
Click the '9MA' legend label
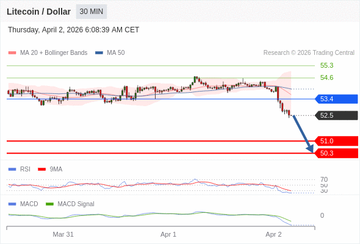pyautogui.click(x=56, y=170)
